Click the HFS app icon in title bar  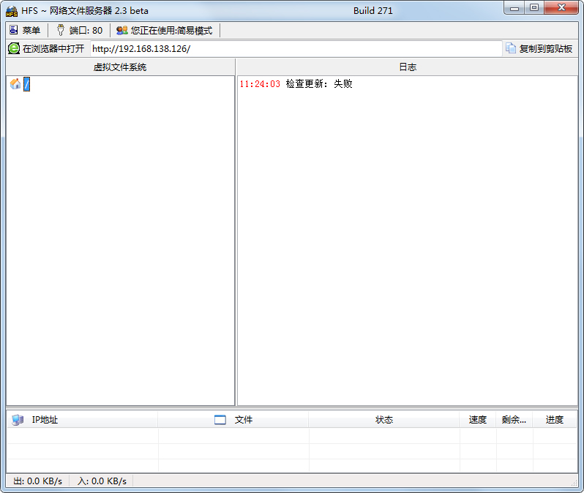click(12, 11)
